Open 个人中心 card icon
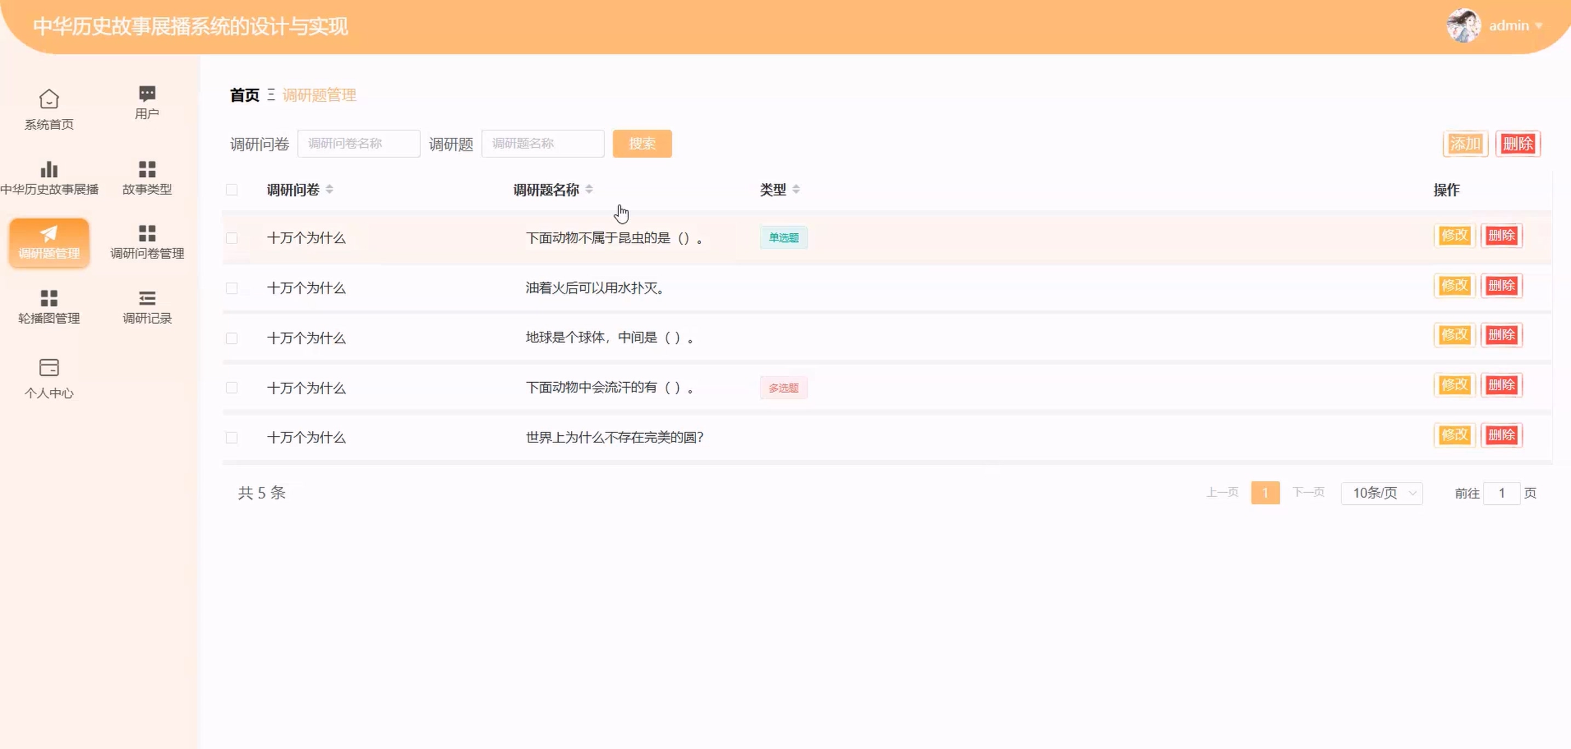This screenshot has height=749, width=1571. (x=49, y=367)
